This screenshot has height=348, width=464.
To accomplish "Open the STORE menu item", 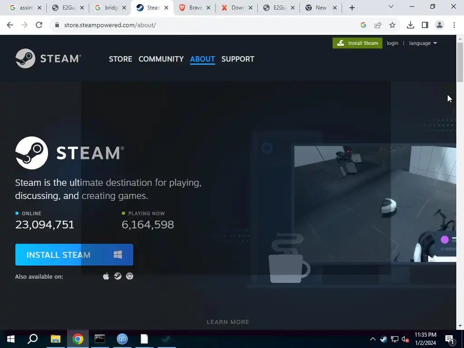I will point(121,59).
